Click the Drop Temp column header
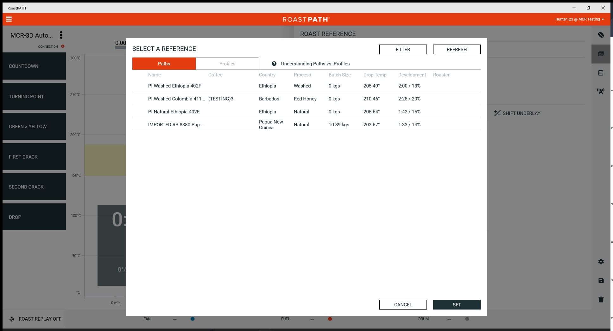 point(375,75)
